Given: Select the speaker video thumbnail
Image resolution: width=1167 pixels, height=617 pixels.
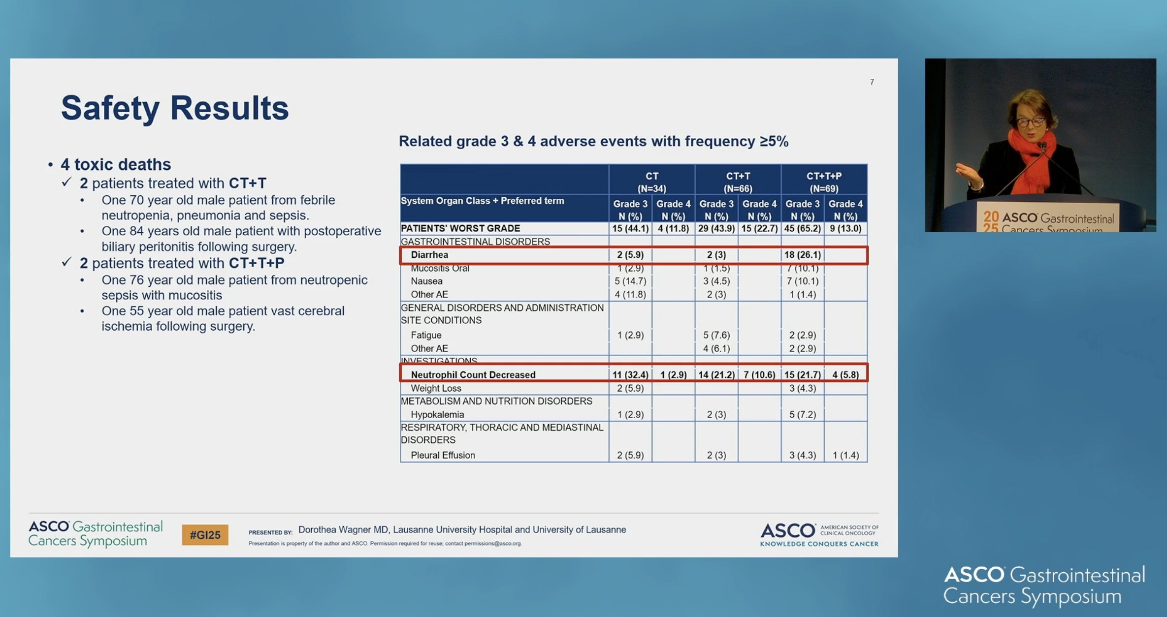Looking at the screenshot, I should pos(1040,145).
